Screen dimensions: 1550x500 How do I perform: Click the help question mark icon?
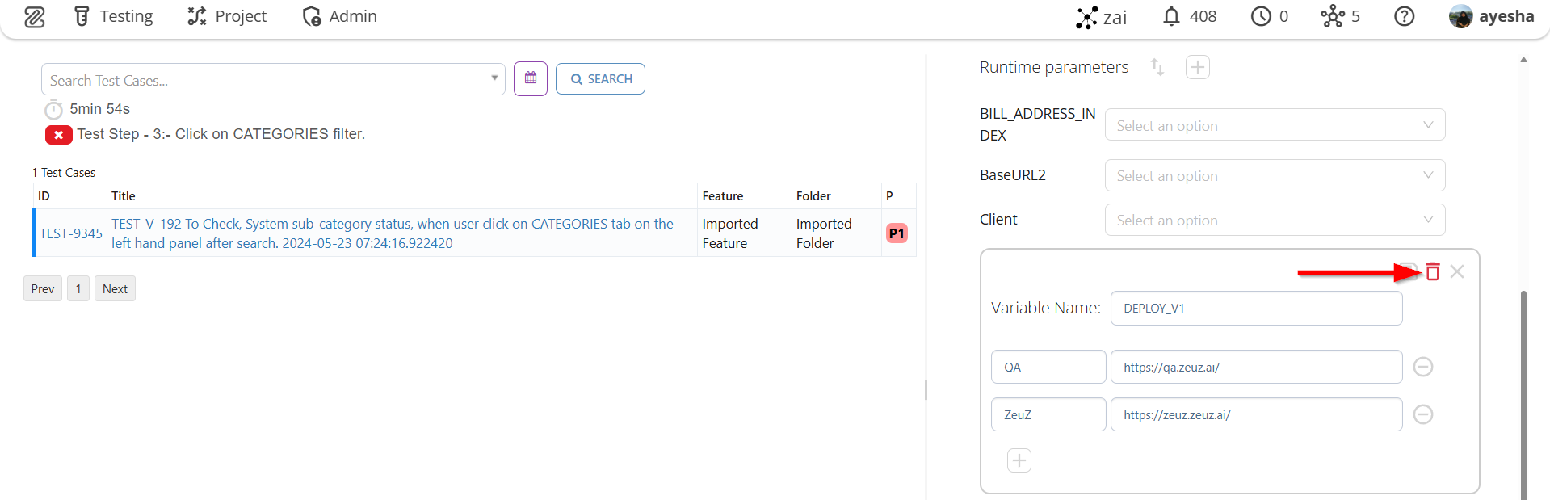click(1404, 16)
